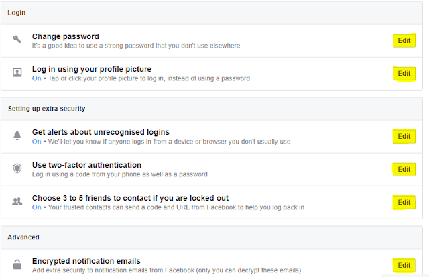Select Log in using your profile picture title
This screenshot has width=429, height=277.
(x=92, y=69)
